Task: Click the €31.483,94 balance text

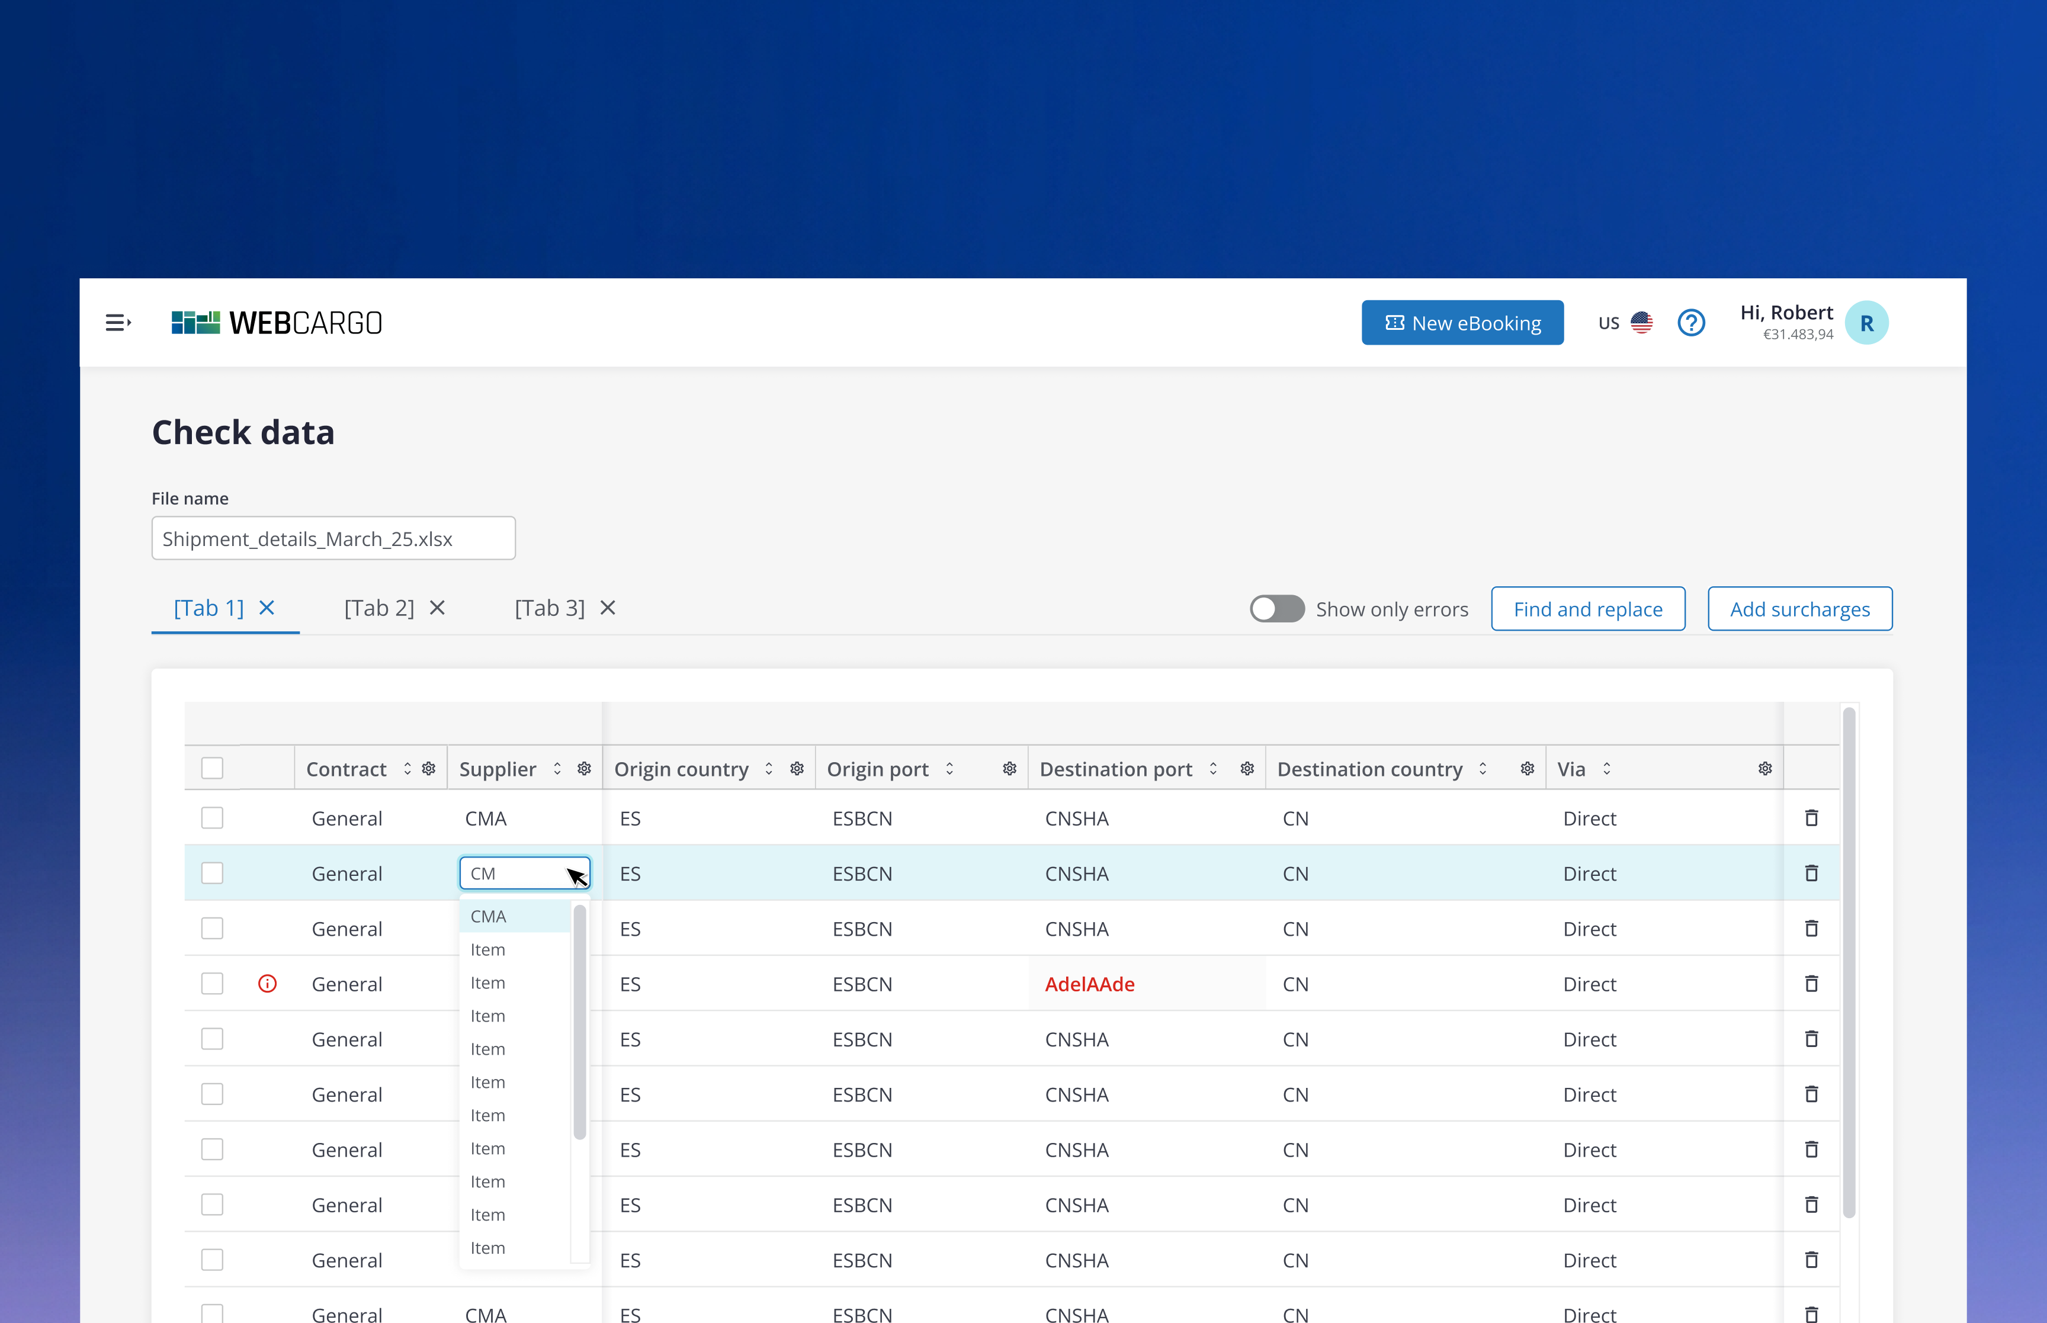Action: tap(1798, 335)
